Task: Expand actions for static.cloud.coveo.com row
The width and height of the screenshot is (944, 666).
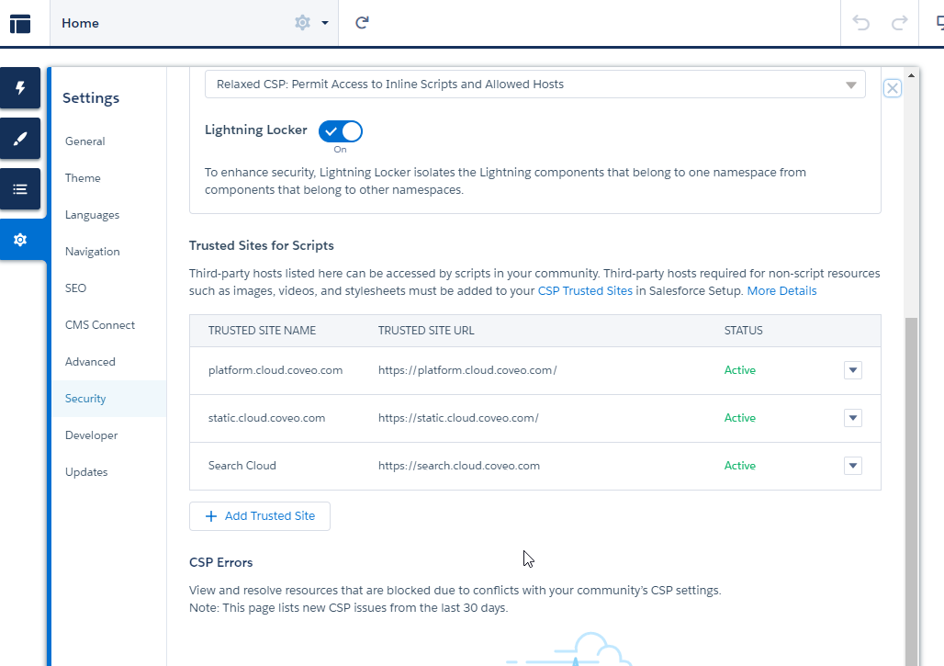Action: pos(853,418)
